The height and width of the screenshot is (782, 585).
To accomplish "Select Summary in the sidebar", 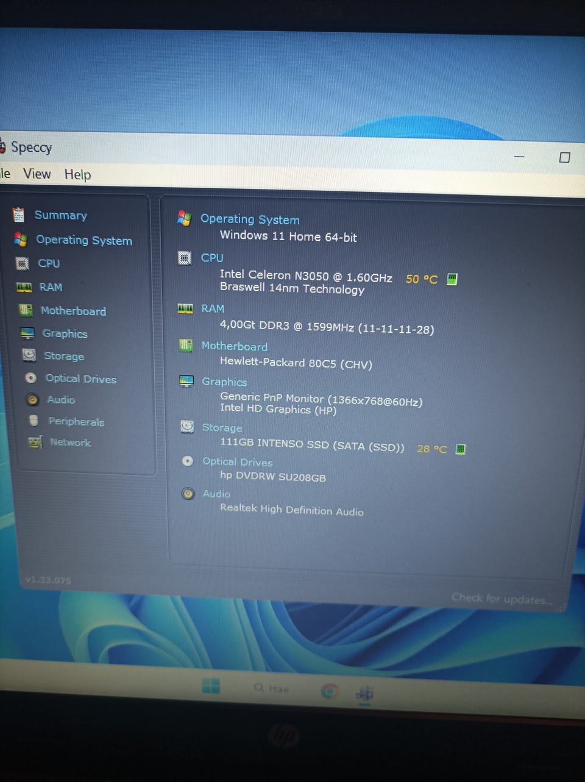I will point(61,215).
